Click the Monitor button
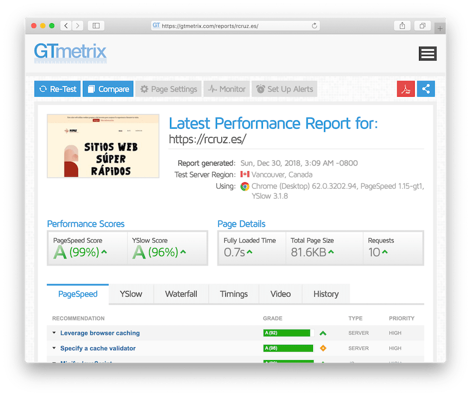This screenshot has width=471, height=396. pos(226,88)
